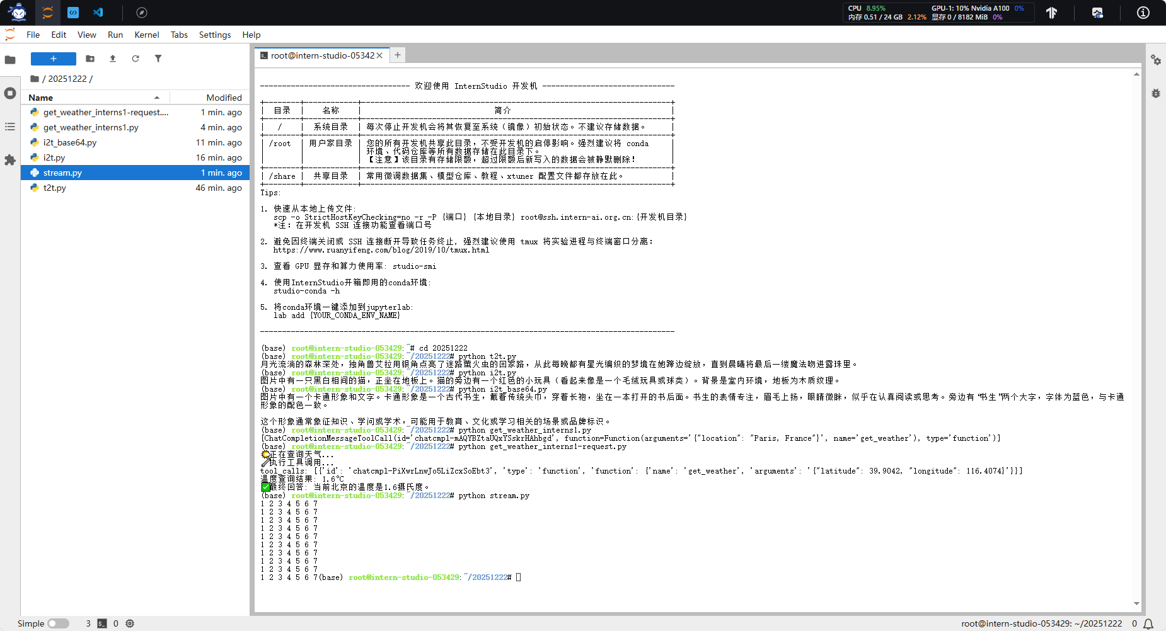Select the i2t_base64.py file
This screenshot has height=631, width=1166.
tap(70, 142)
